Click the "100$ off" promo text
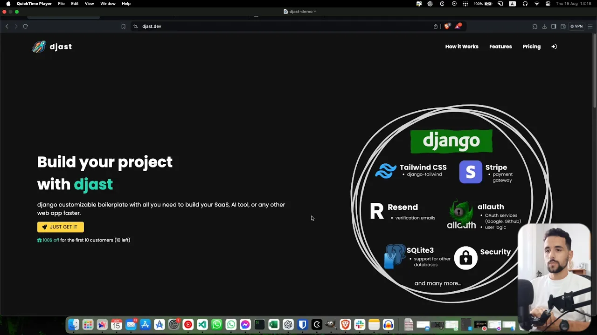This screenshot has width=597, height=335. pyautogui.click(x=51, y=240)
